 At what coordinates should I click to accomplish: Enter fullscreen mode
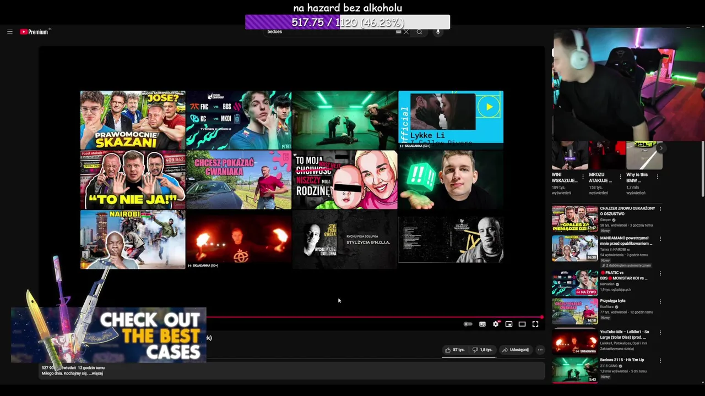[535, 324]
